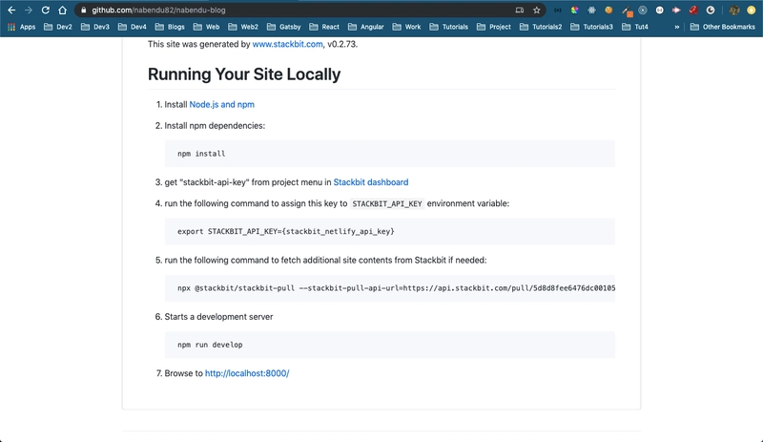Bookmark this page with the star icon
Image resolution: width=763 pixels, height=442 pixels.
[x=536, y=10]
